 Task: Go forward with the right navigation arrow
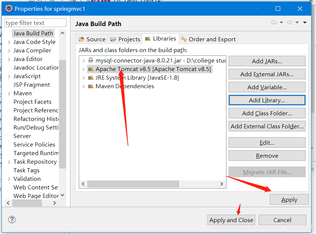pos(290,22)
